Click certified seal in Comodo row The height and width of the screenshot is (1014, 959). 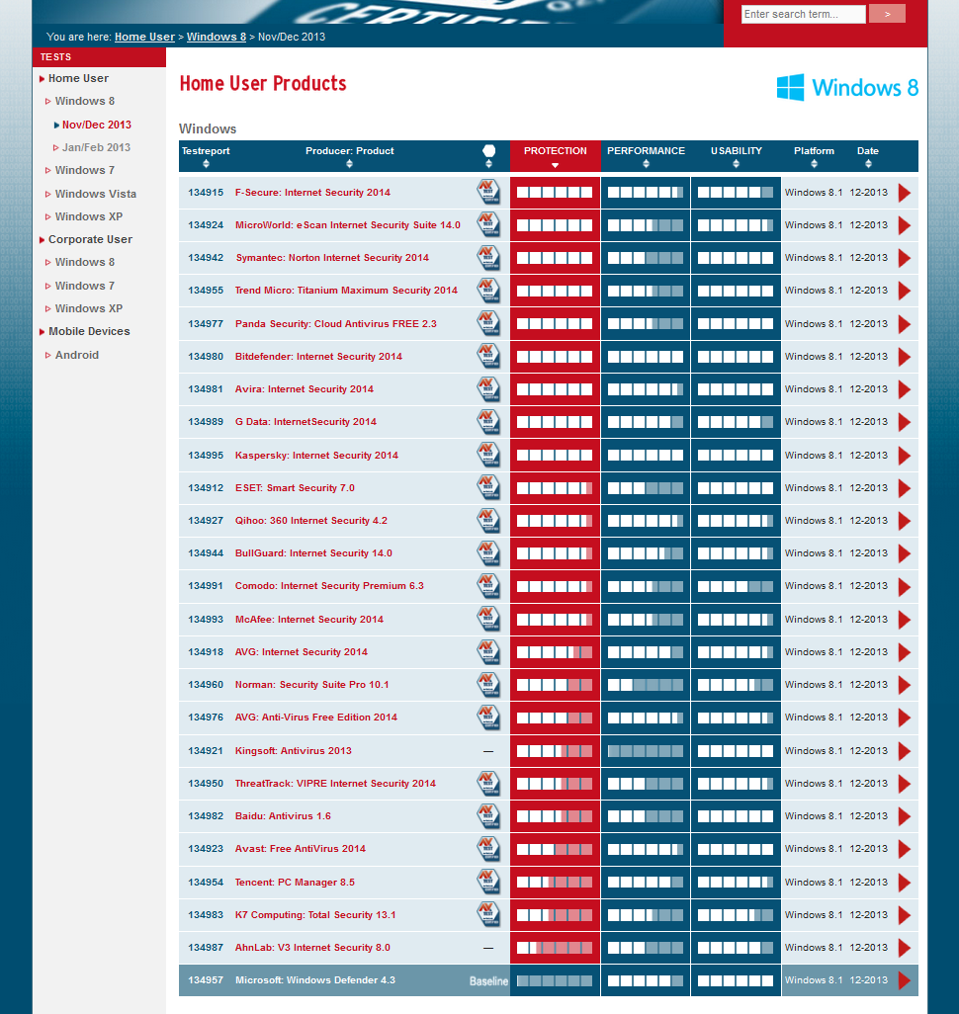488,586
